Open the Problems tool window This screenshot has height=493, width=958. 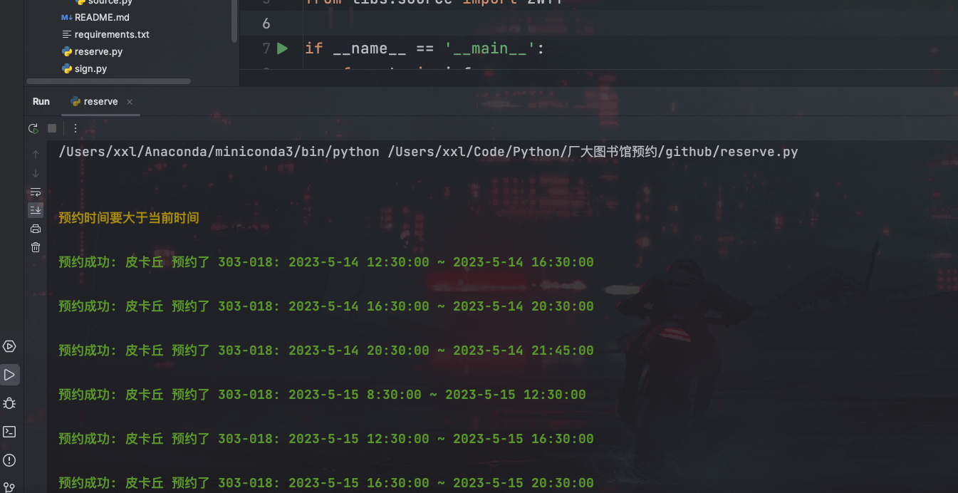pyautogui.click(x=9, y=460)
